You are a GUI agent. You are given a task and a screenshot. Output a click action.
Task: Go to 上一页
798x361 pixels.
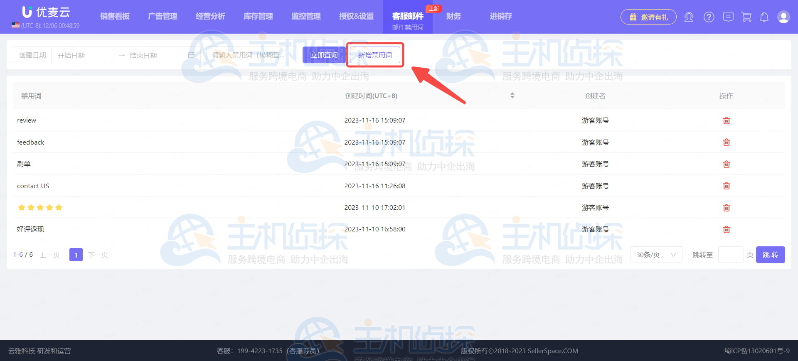coord(50,255)
